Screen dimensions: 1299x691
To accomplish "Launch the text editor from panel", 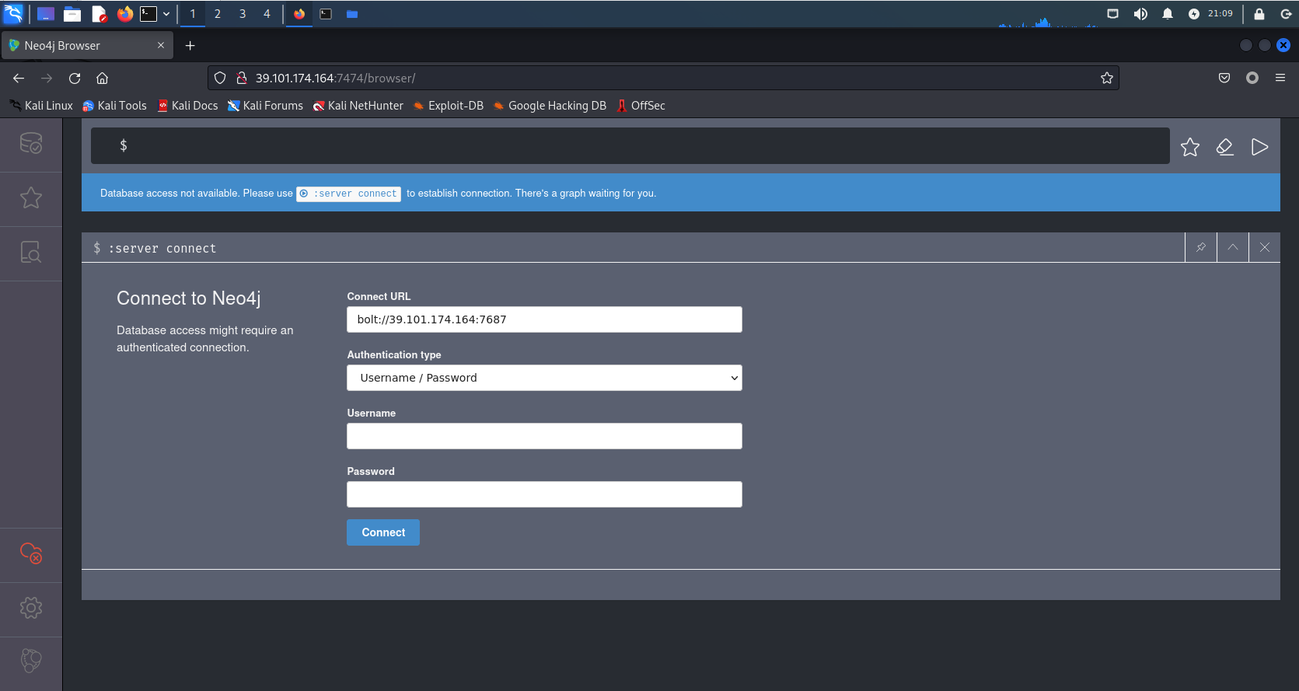I will [x=99, y=14].
